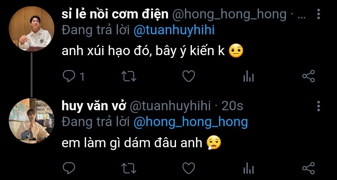Open more options for first tweet
Screen dimensions: 337x180
[x=319, y=14]
